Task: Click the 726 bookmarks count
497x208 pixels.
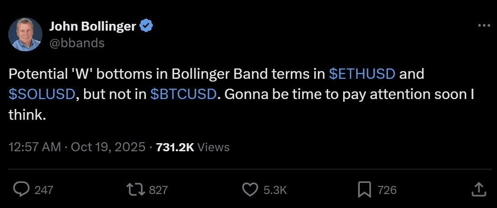Action: (x=387, y=190)
